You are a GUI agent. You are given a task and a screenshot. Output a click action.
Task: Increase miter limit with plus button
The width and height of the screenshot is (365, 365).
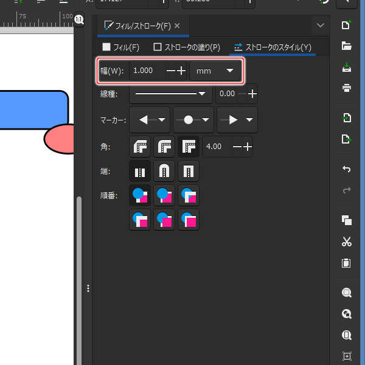[248, 147]
